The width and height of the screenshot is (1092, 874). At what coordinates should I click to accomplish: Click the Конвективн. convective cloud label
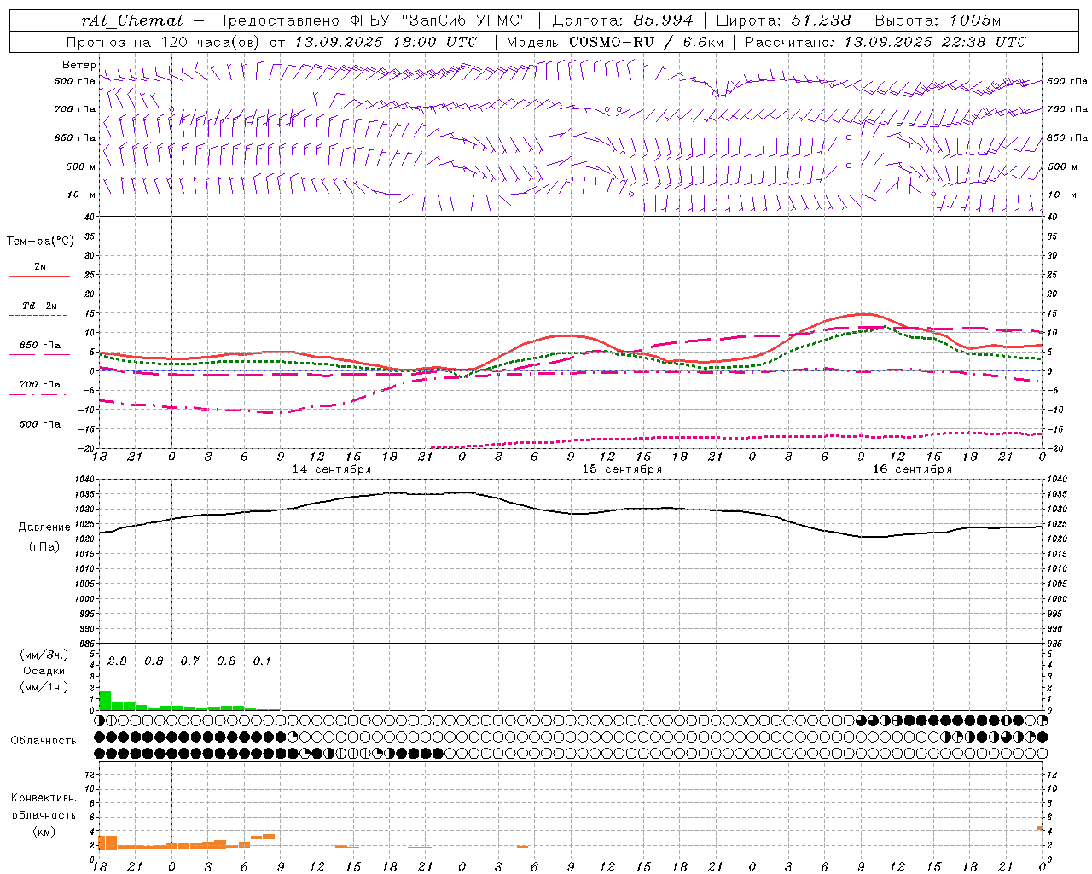pos(44,798)
